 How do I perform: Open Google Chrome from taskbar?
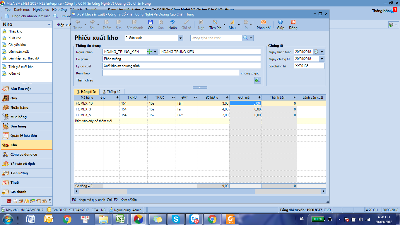pos(67,219)
